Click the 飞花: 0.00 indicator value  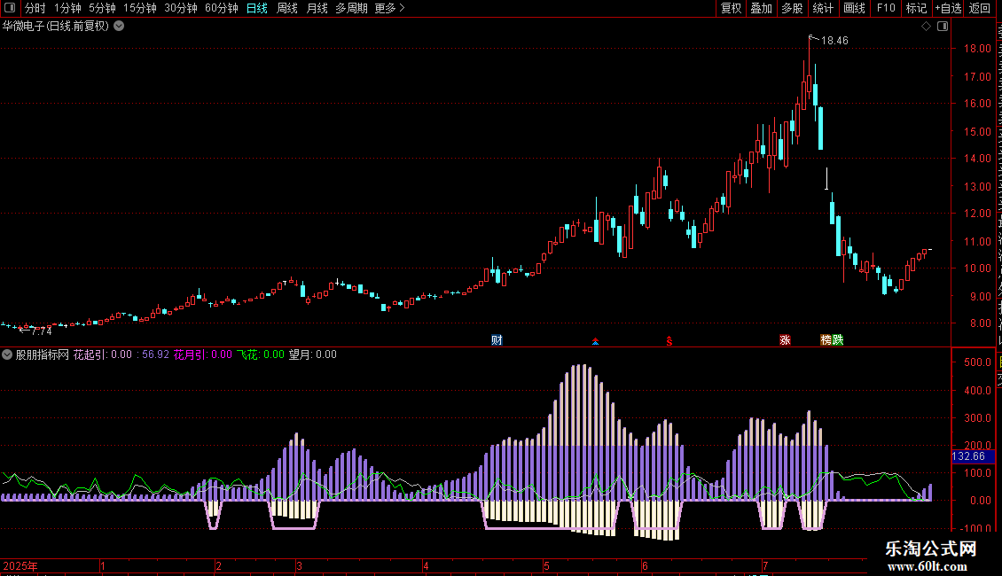pos(260,354)
